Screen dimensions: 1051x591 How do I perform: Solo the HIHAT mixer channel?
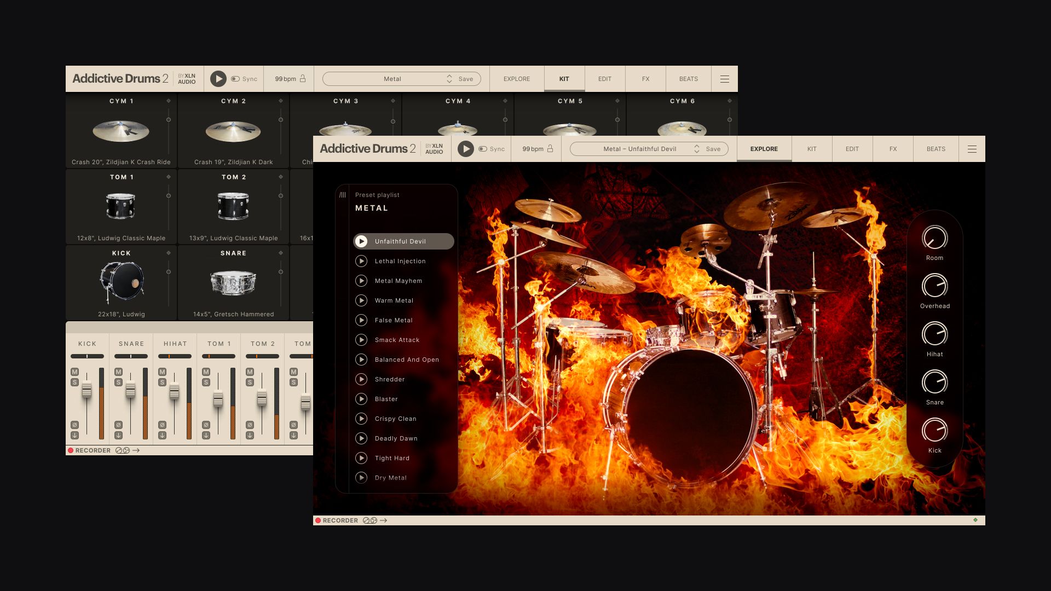162,383
